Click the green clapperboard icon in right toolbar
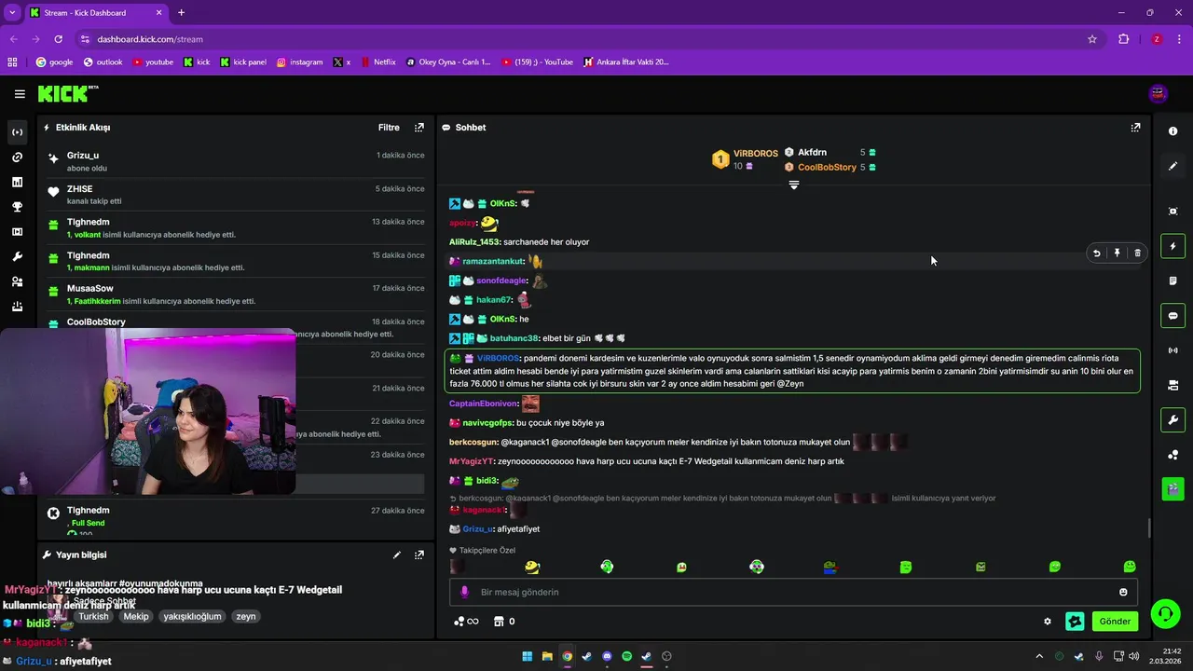The width and height of the screenshot is (1193, 671). [1173, 487]
